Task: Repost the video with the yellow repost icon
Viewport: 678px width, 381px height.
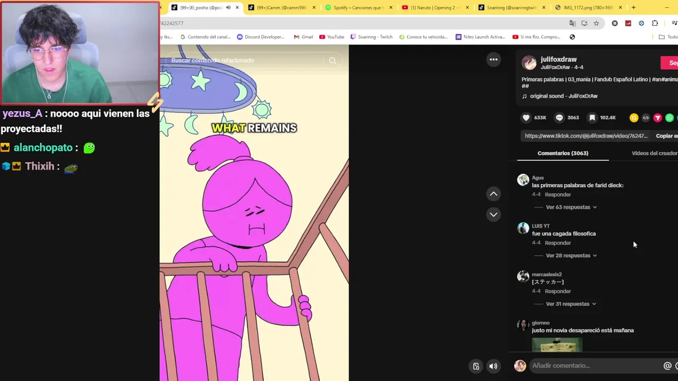Action: pos(634,118)
